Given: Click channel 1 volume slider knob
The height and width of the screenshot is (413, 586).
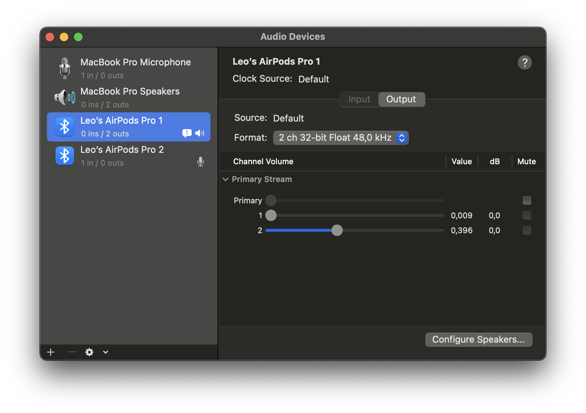Looking at the screenshot, I should pos(271,215).
